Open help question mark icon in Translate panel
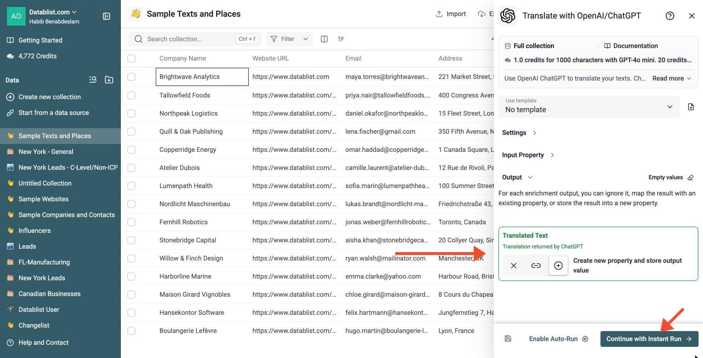 [x=670, y=16]
